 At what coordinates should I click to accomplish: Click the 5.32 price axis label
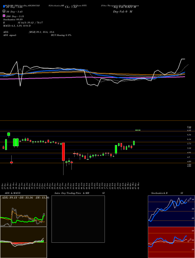click(x=189, y=148)
